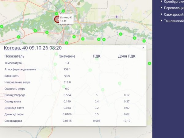This screenshot has width=184, height=138.
Task: Select the Диоксид серы value 0.0106
Action: point(67,114)
